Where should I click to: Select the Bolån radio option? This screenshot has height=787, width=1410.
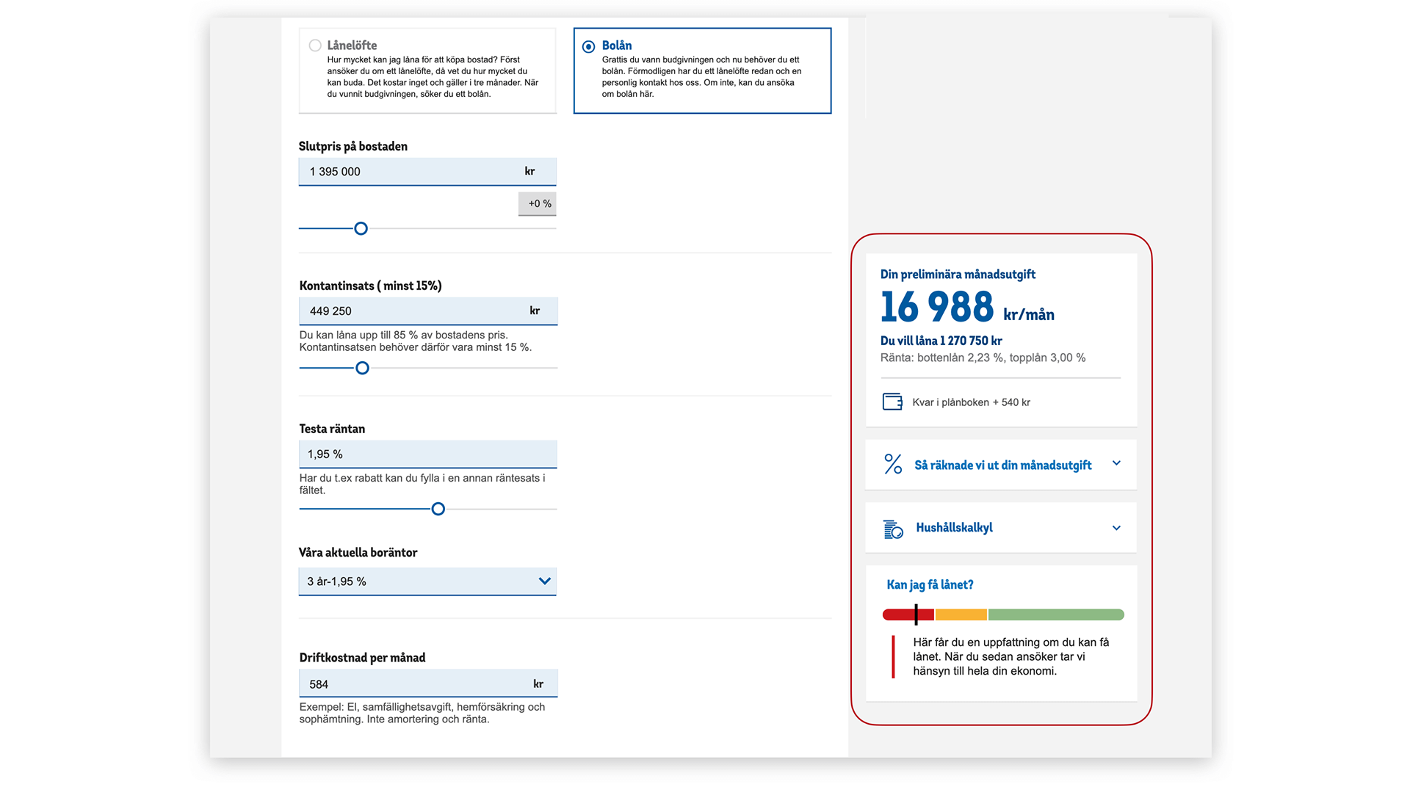[588, 46]
